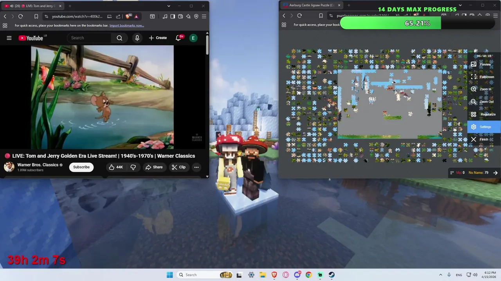This screenshot has width=501, height=281.
Task: Open Leo AI sparkle icon in toolbar
Action: [x=188, y=16]
